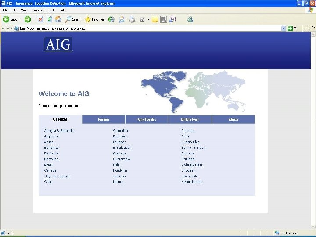The width and height of the screenshot is (316, 237).
Task: Expand the Links toolbar chevron
Action: click(x=313, y=27)
